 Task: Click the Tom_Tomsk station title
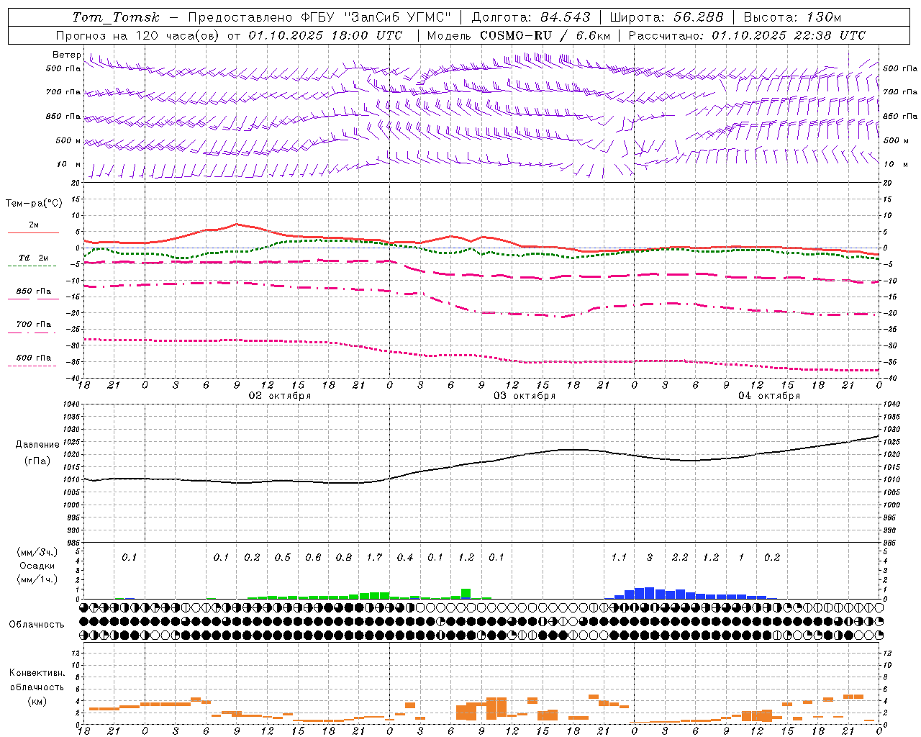pyautogui.click(x=115, y=17)
